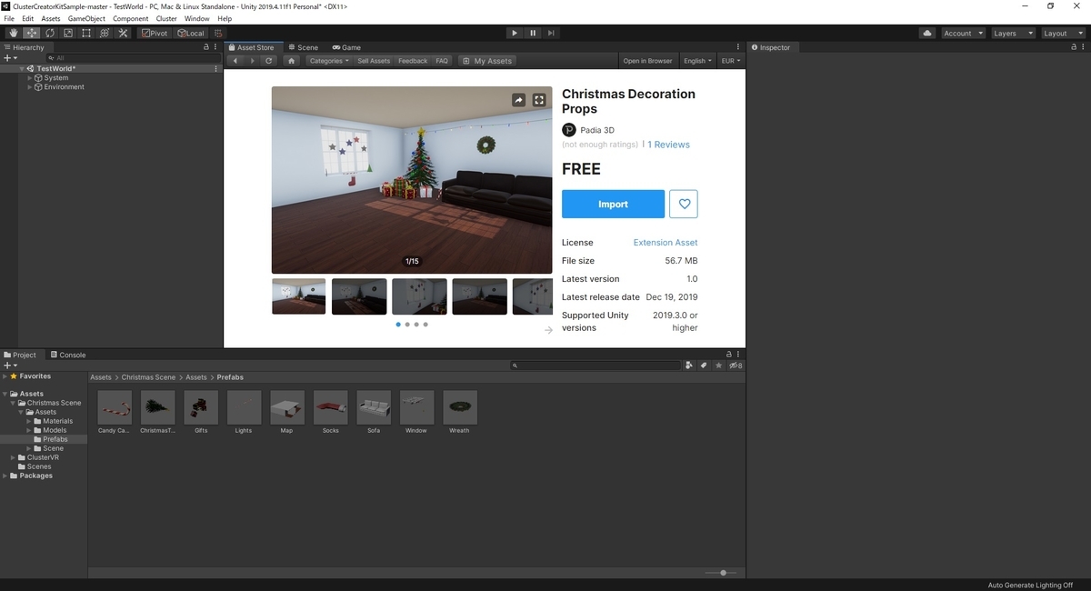This screenshot has height=591, width=1091.
Task: Click the Project search field
Action: point(596,366)
